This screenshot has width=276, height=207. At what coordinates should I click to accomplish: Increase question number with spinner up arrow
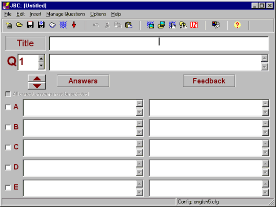coord(41,59)
